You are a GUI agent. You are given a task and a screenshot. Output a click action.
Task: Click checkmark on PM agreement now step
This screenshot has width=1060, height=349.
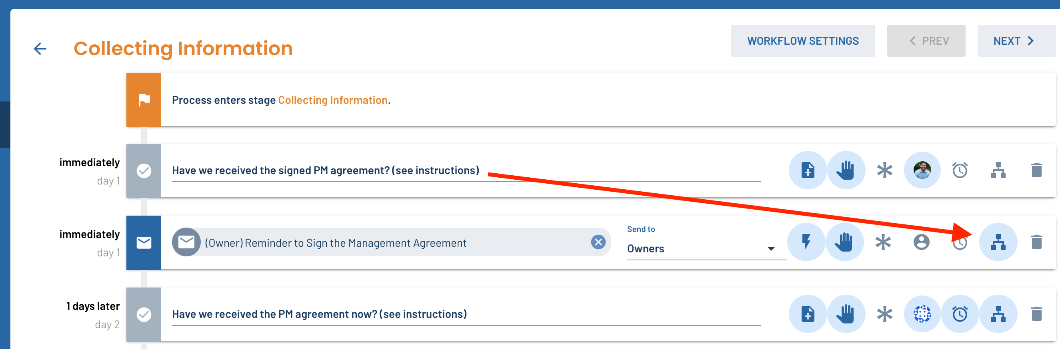(x=144, y=314)
